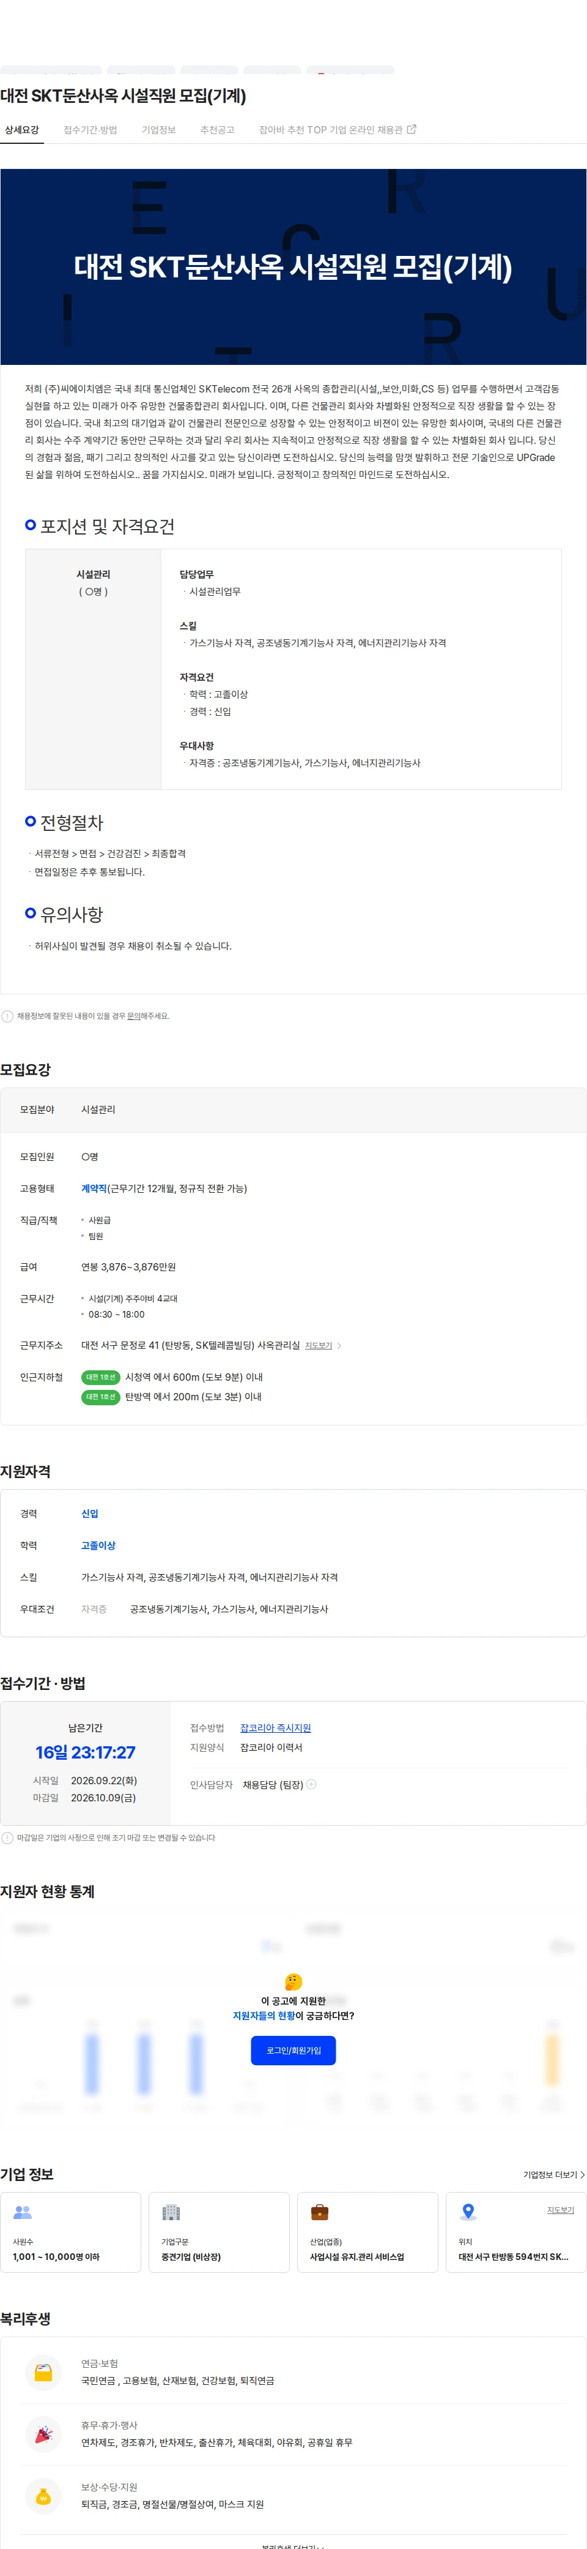The width and height of the screenshot is (587, 2549).
Task: Click the 문의 link for incorrect job info
Action: click(133, 1016)
